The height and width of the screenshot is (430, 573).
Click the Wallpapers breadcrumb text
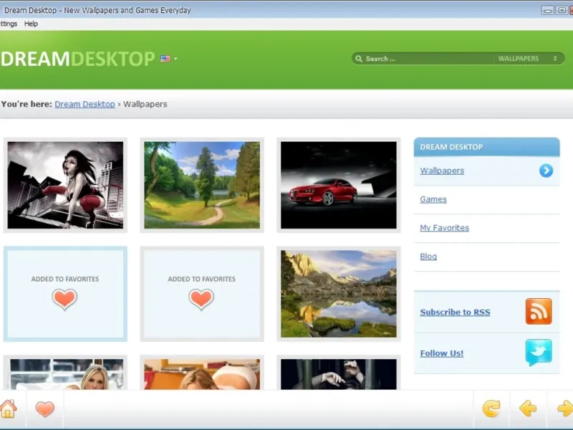[145, 104]
